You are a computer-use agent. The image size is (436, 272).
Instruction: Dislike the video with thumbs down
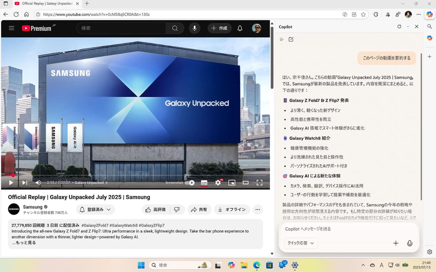177,210
